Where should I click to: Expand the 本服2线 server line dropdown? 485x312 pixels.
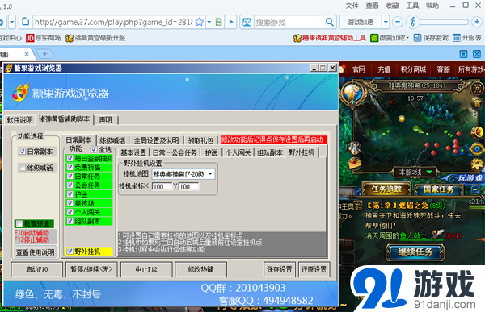(429, 172)
